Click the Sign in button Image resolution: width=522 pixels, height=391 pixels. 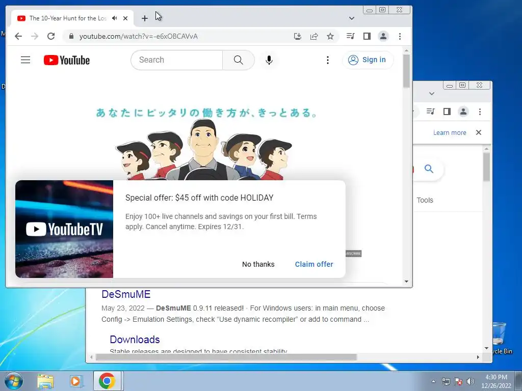point(368,60)
